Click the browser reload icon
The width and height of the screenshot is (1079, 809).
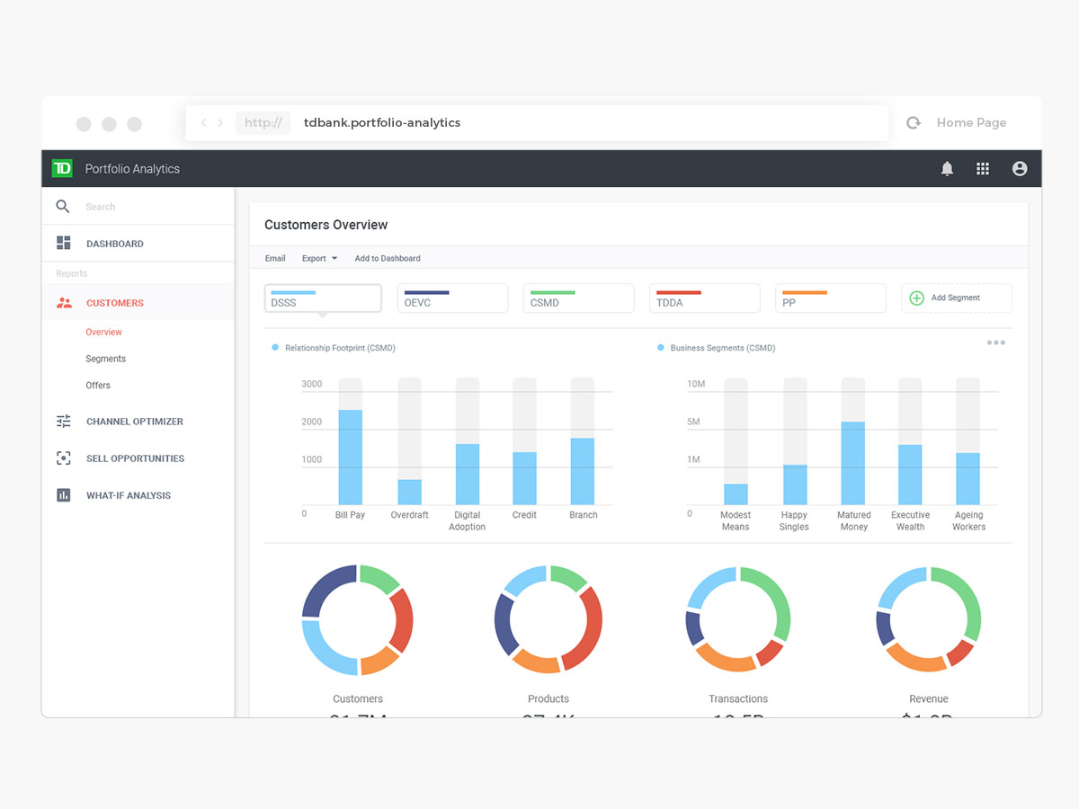tap(914, 123)
